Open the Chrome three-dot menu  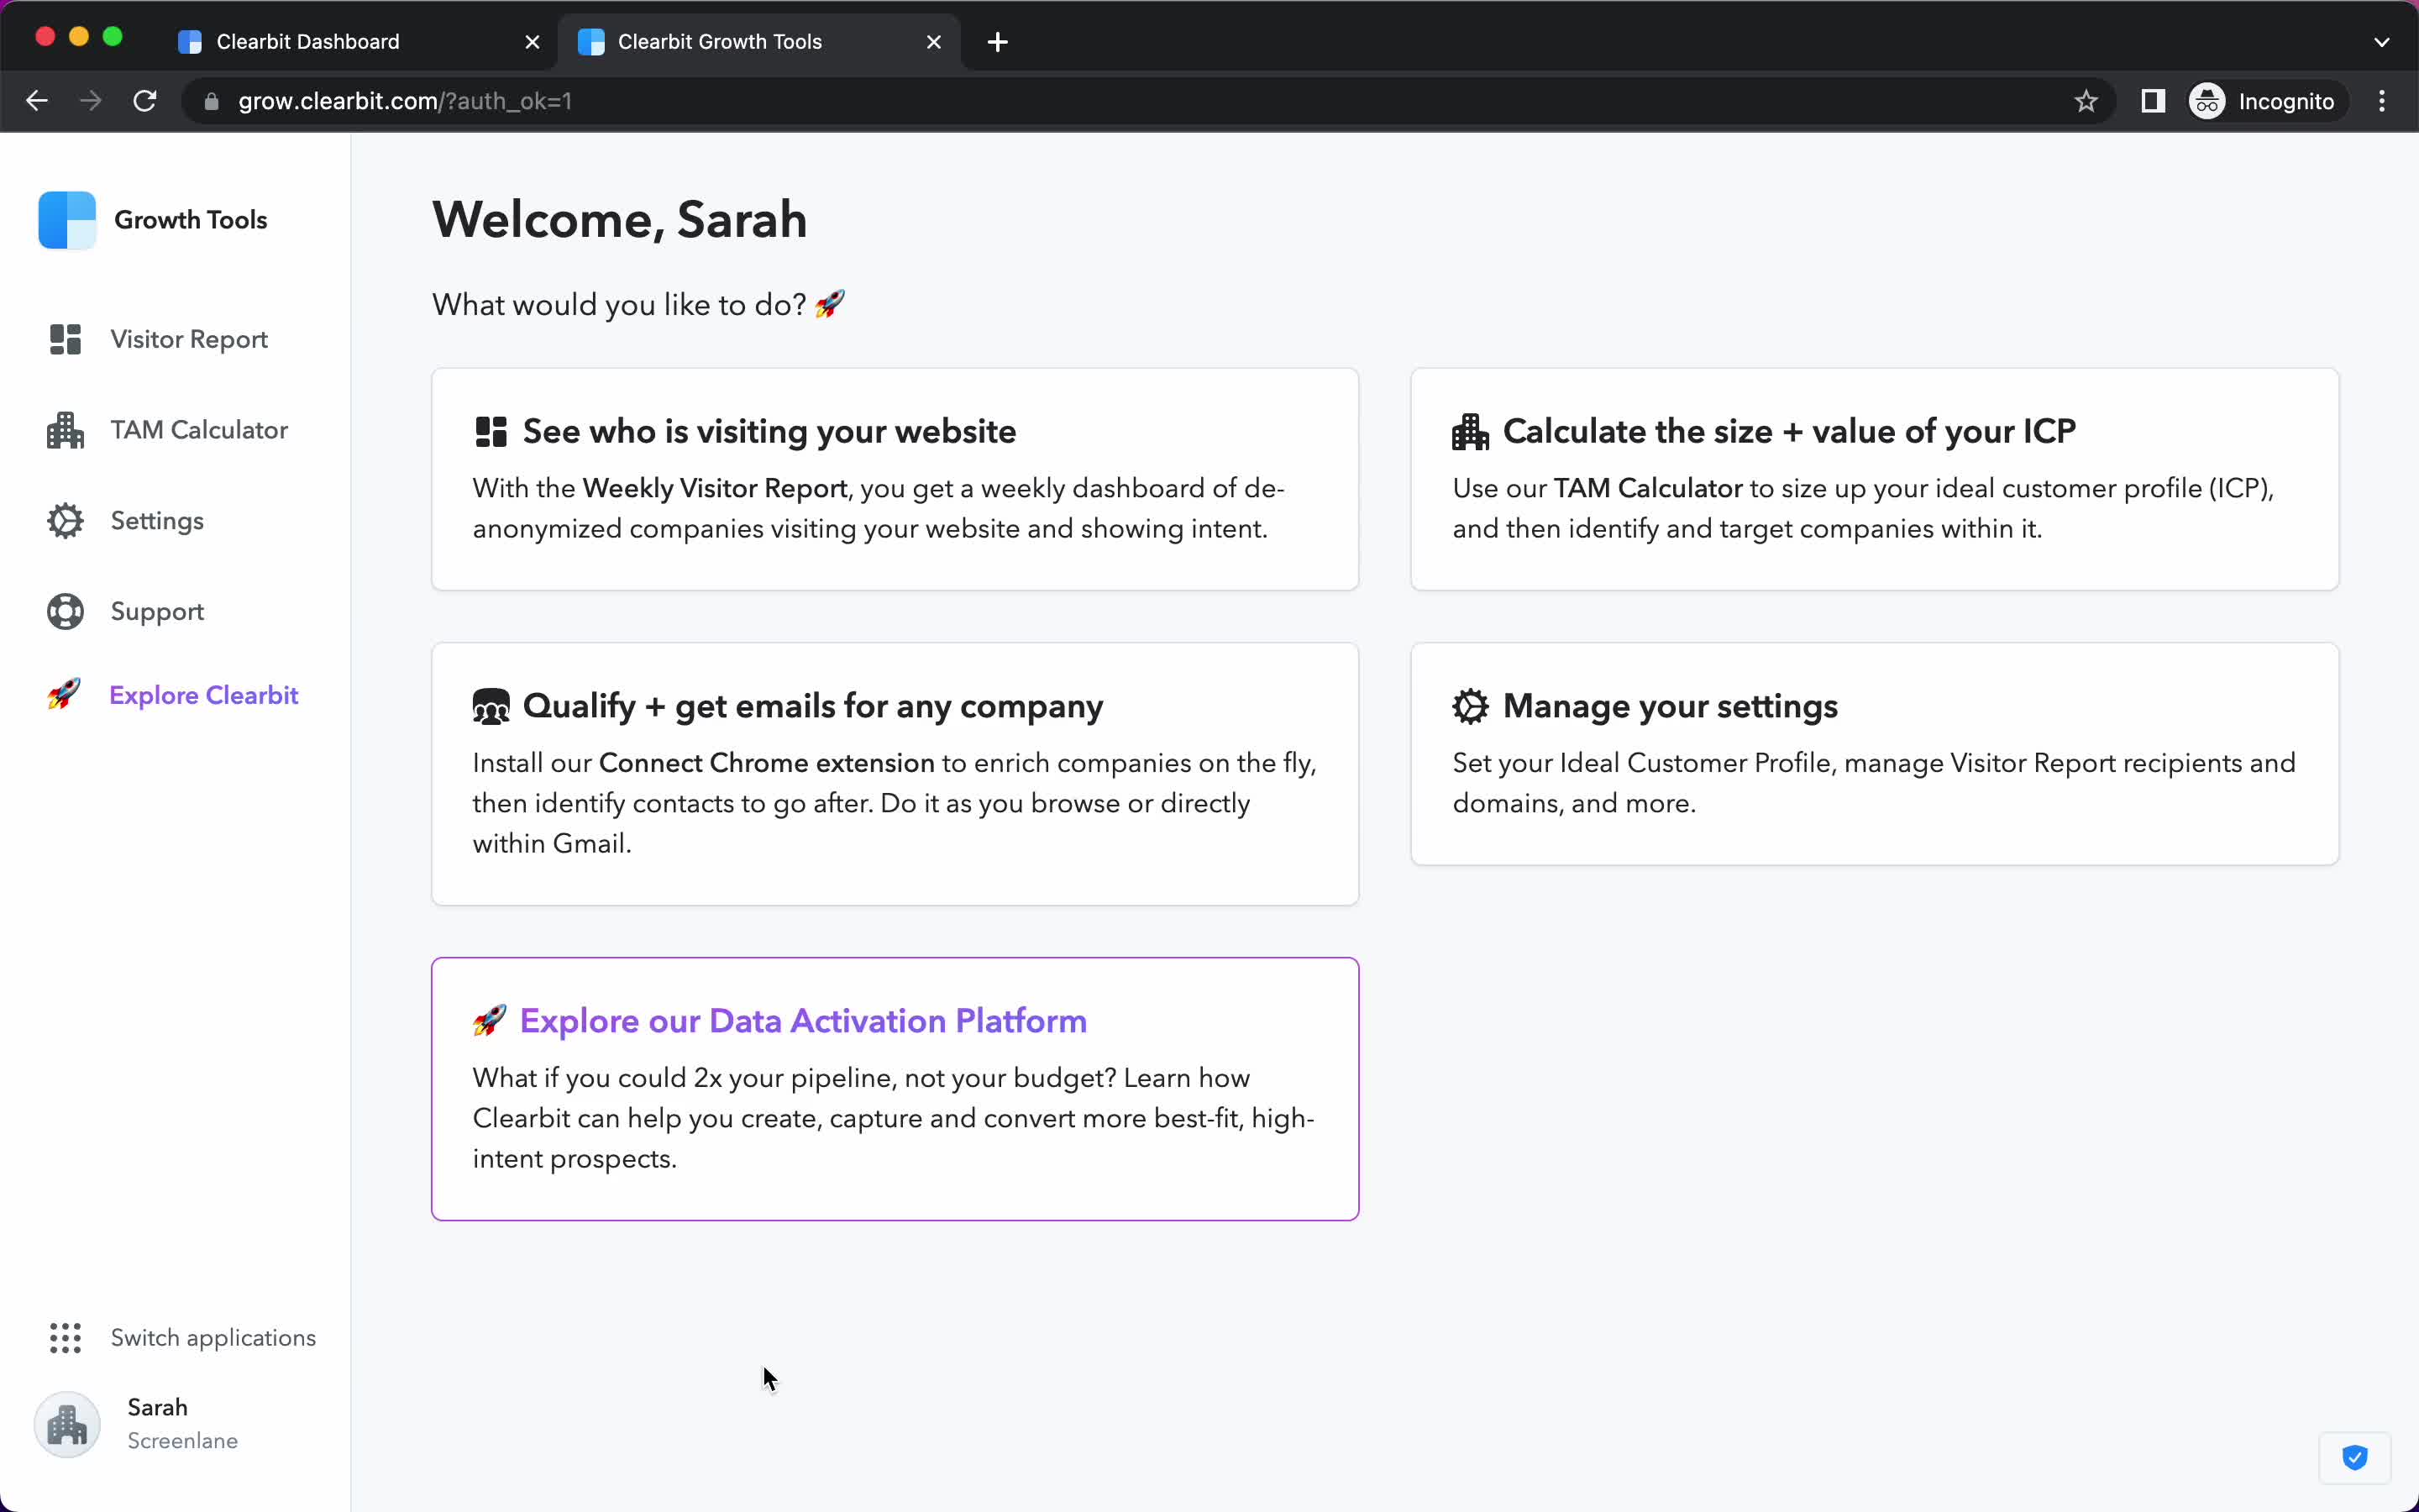click(x=2382, y=101)
